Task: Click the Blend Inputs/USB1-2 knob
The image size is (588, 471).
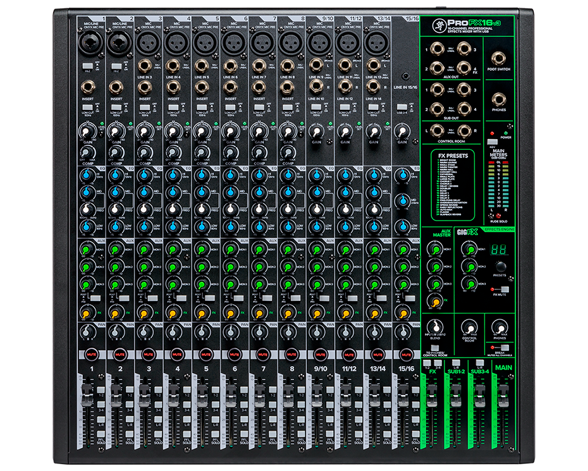Action: click(435, 327)
